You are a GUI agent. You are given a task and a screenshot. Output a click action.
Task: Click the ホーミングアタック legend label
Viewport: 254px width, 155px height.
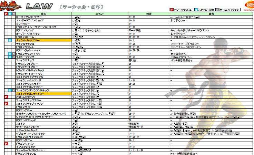point(229,10)
